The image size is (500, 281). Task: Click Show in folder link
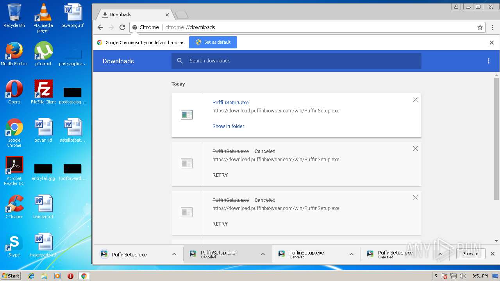(x=228, y=126)
